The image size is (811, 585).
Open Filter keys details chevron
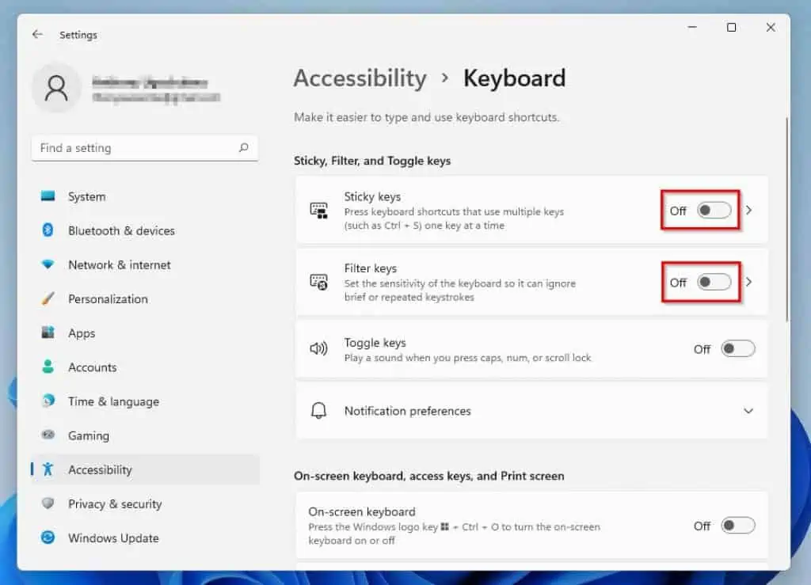click(x=748, y=282)
